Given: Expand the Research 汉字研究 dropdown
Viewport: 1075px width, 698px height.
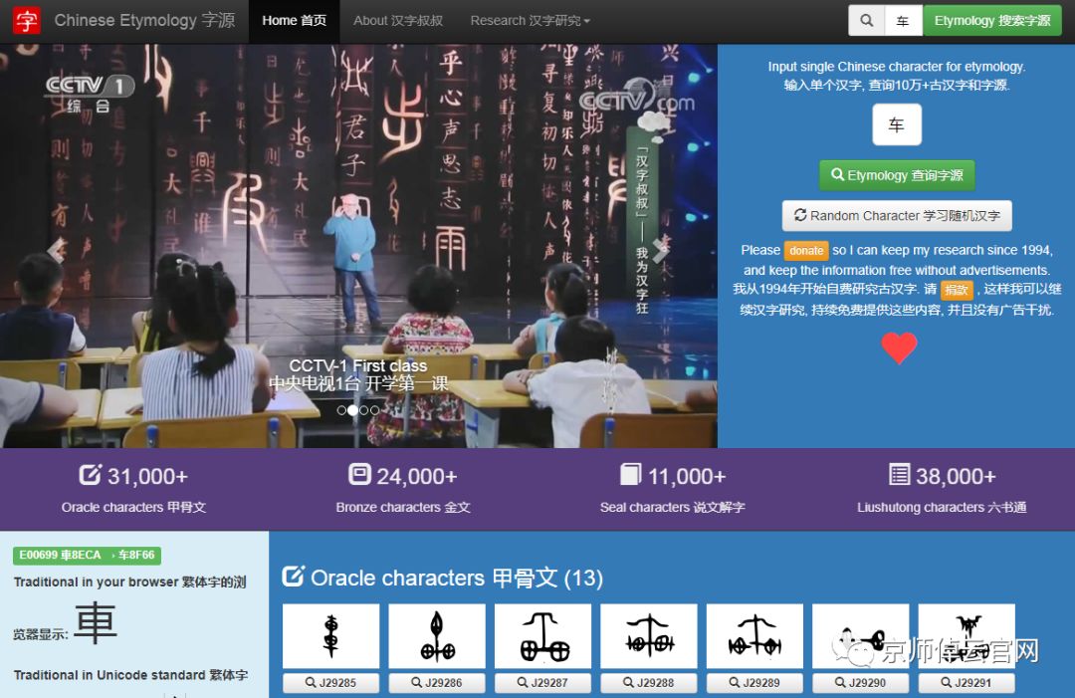Looking at the screenshot, I should coord(529,20).
